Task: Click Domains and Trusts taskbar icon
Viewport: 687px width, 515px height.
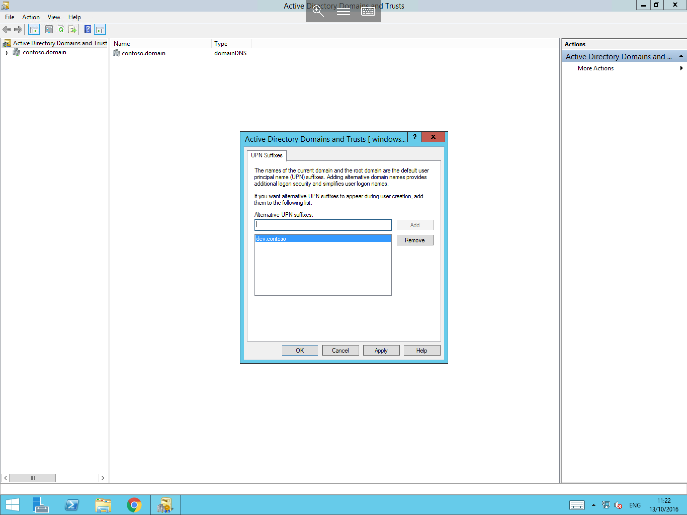Action: coord(165,505)
